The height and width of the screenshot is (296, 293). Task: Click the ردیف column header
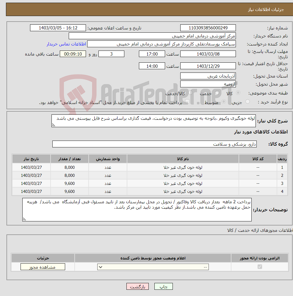282,159
